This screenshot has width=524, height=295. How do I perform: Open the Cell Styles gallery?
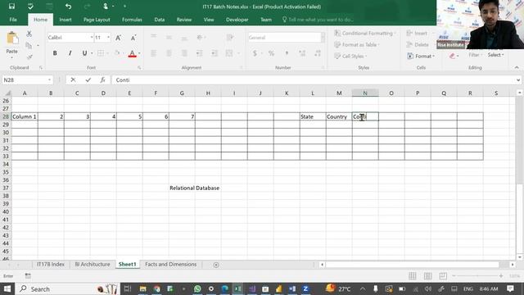[350, 57]
